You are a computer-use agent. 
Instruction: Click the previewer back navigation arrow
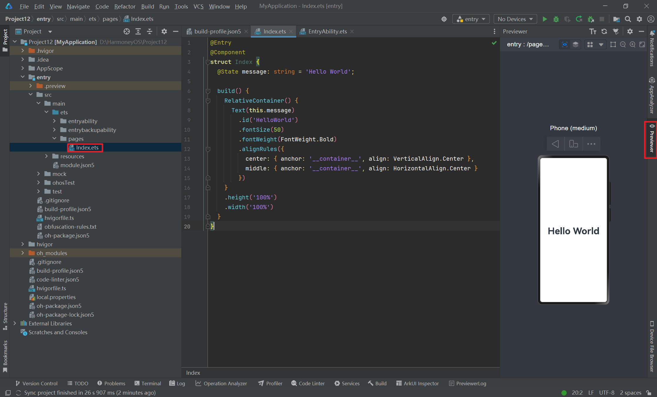pyautogui.click(x=555, y=144)
